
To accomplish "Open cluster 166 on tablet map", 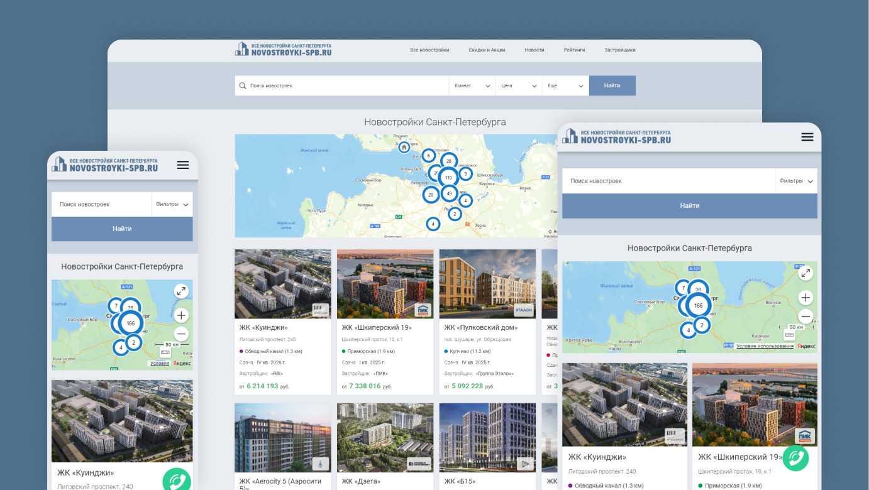I will [x=698, y=306].
